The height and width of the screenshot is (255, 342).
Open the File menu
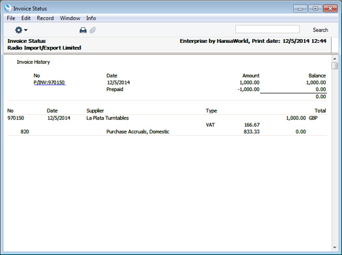coord(11,18)
